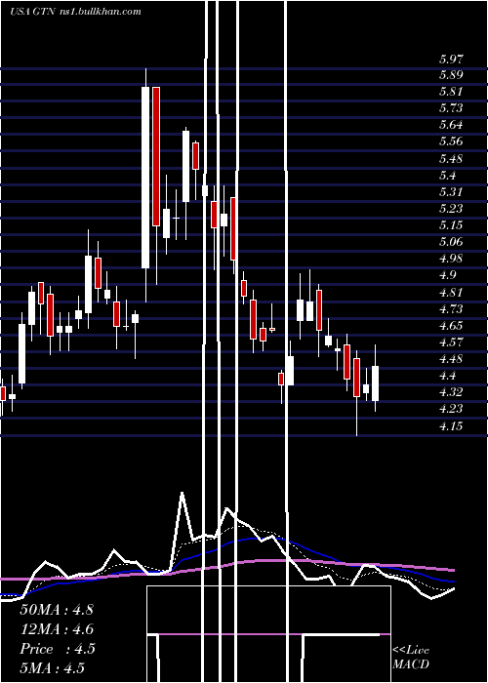The height and width of the screenshot is (683, 488).
Task: Click the 5.48 price axis label
Action: tap(451, 159)
